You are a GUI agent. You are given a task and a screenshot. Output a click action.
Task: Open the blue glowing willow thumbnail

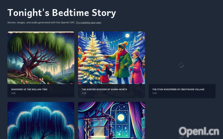[41, 120]
